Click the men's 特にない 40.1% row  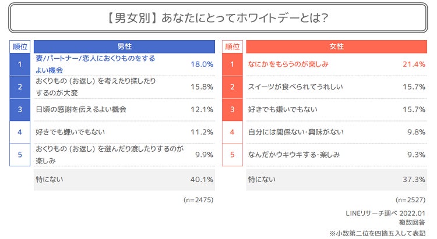[x=124, y=180]
